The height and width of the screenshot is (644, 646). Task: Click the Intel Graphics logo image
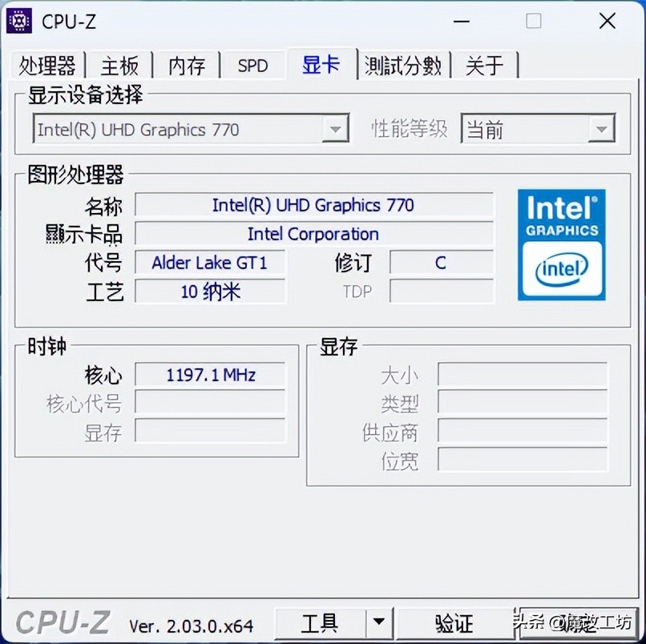562,244
